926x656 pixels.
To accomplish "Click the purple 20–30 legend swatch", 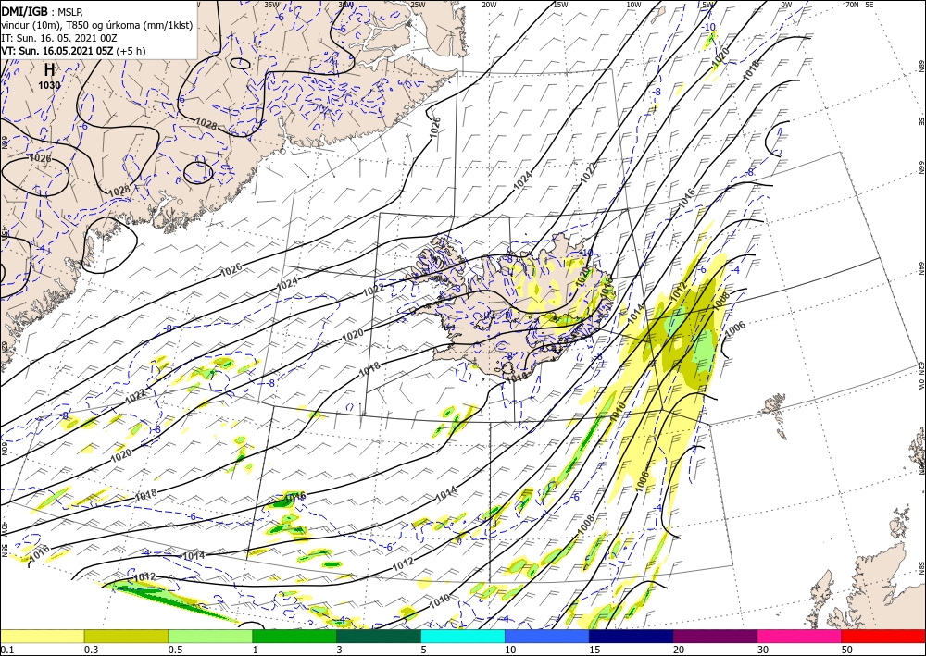I will click(x=715, y=636).
